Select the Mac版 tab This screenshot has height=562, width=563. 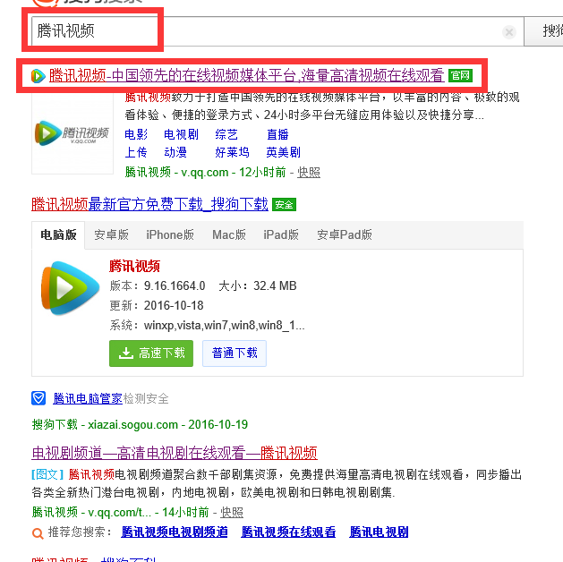pyautogui.click(x=229, y=235)
